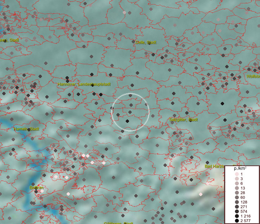The image size is (260, 224).
Task: Click the Hannover, Landeshauptstadt map label
Action: [x=84, y=84]
